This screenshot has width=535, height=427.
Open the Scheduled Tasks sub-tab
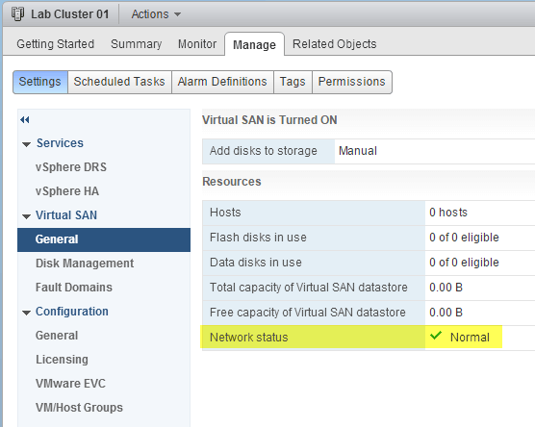[119, 82]
